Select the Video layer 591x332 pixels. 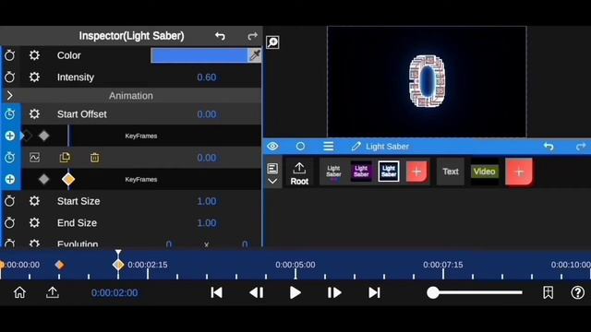point(484,172)
